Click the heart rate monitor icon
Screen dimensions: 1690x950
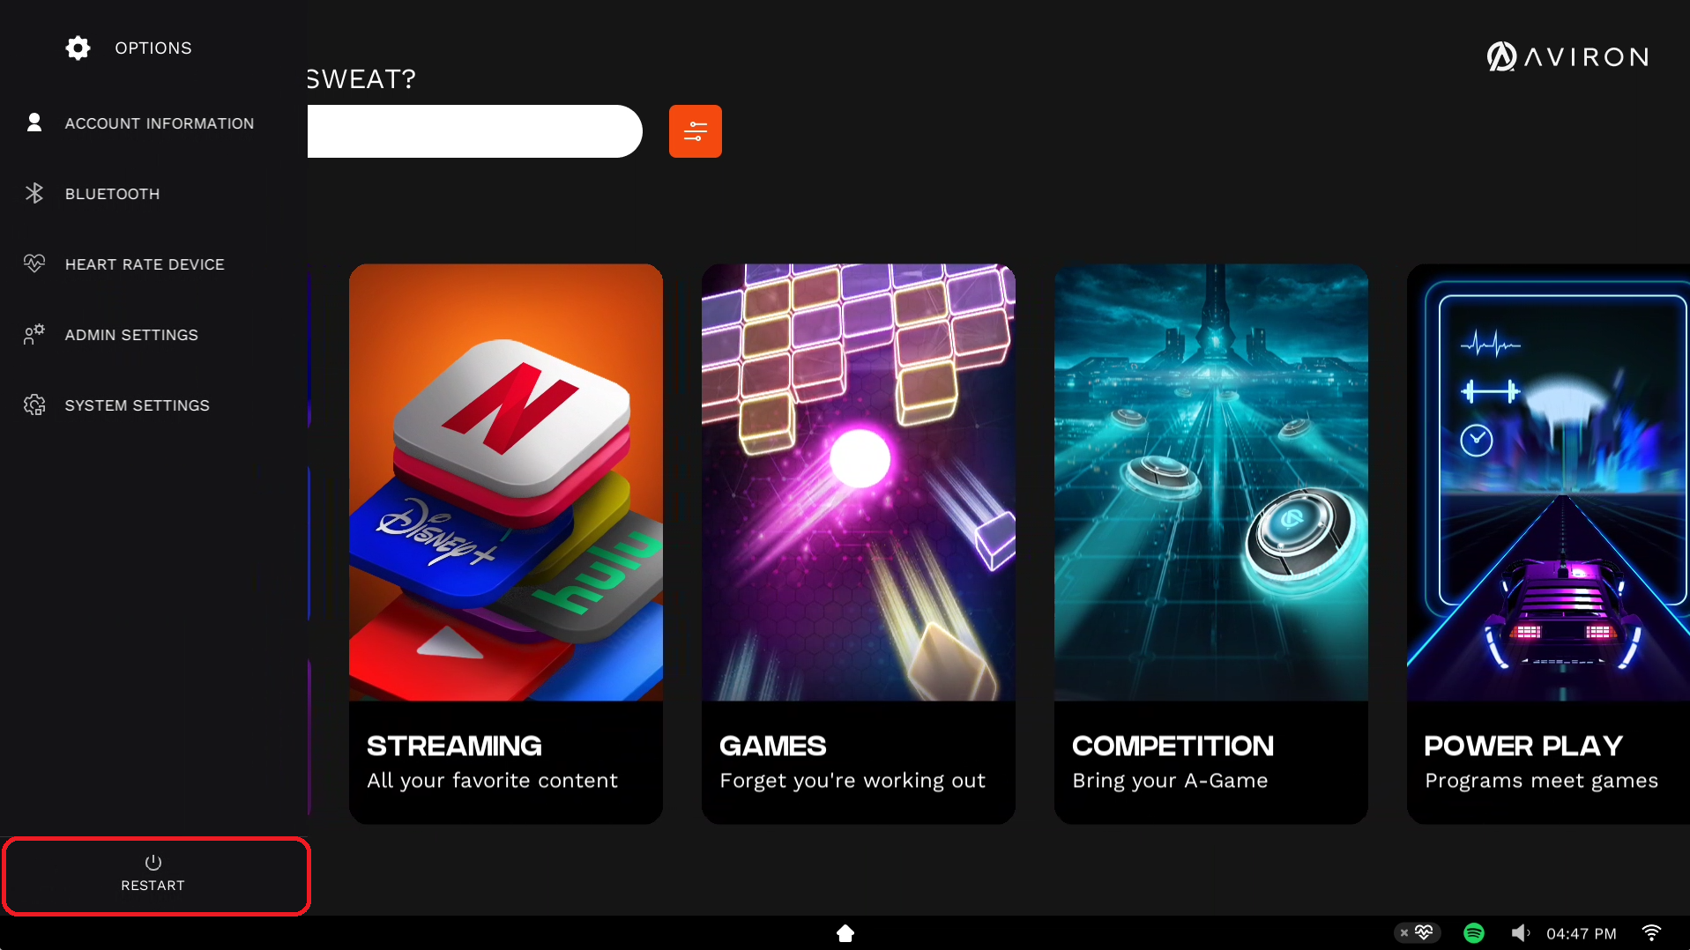tap(34, 263)
